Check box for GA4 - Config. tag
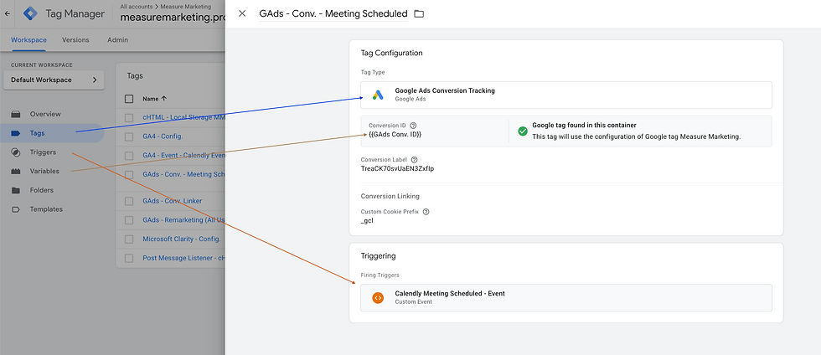Viewport: 821px width, 355px height. (129, 136)
